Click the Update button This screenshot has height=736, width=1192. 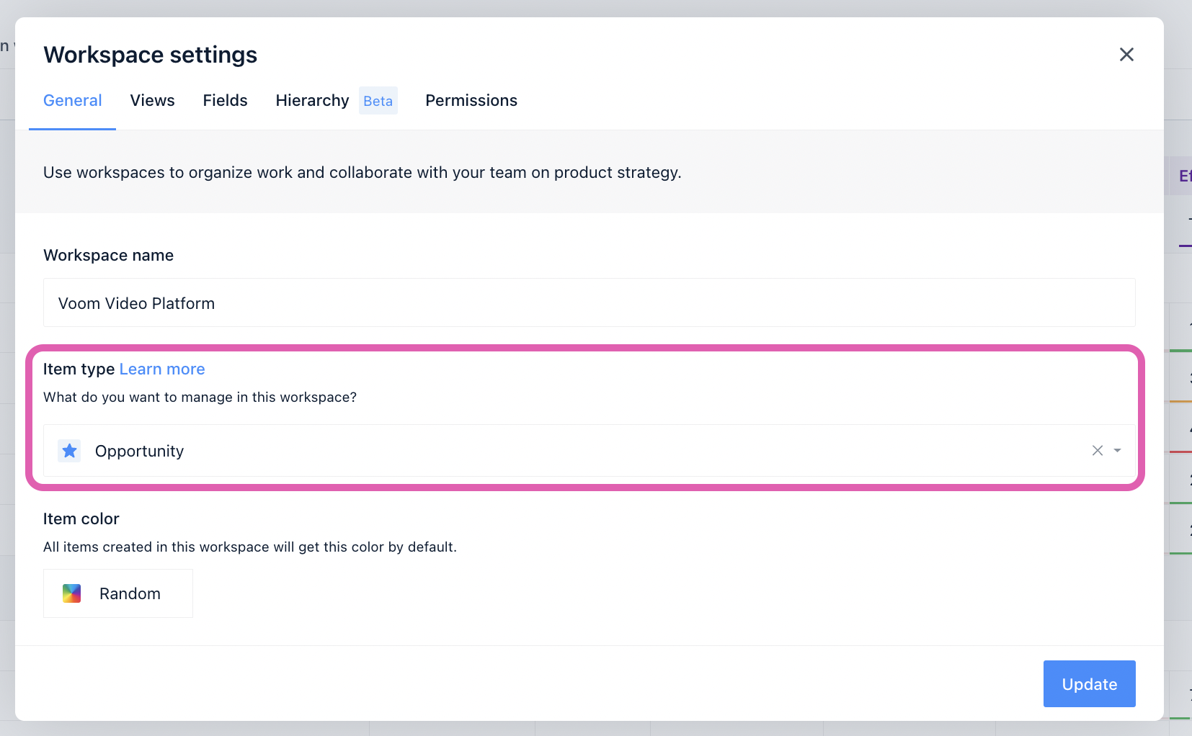[x=1089, y=683]
